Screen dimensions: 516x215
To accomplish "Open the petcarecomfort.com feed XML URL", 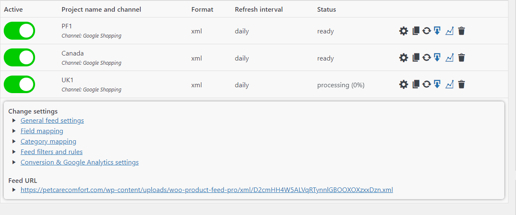I will (x=207, y=190).
